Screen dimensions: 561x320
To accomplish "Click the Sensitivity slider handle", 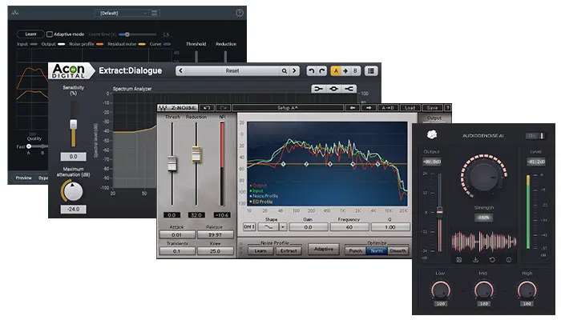I will pos(74,124).
